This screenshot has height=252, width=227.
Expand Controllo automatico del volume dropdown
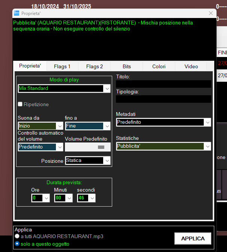point(60,147)
